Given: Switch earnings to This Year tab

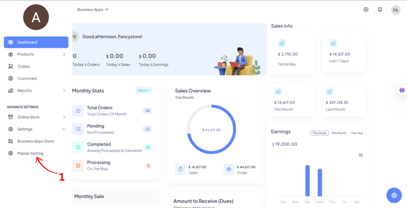Looking at the screenshot, I should [357, 133].
